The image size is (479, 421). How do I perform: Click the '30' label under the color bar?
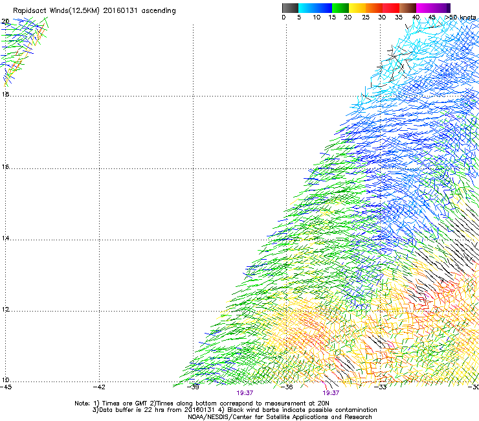pos(382,17)
